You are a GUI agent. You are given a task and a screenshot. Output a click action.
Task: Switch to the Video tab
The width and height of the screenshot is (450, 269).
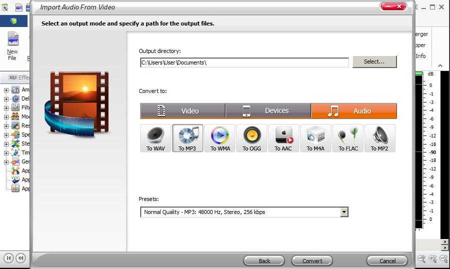(183, 111)
